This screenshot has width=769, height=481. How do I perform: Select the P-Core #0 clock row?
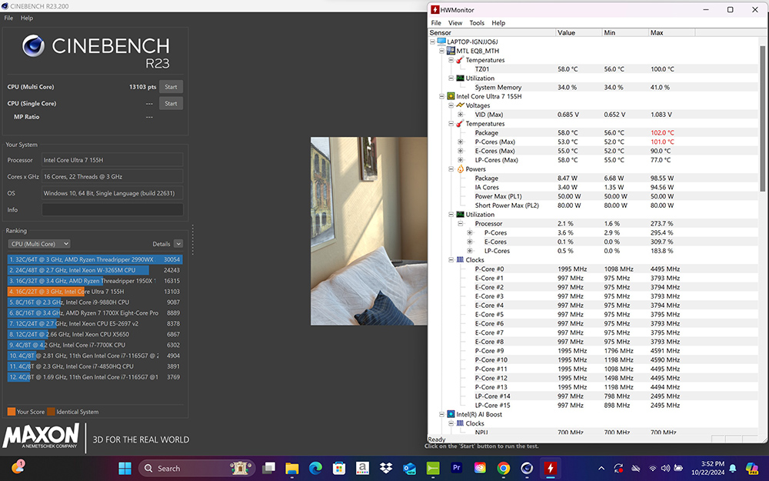(x=593, y=269)
